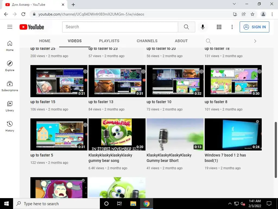The image size is (278, 209).
Task: Open the Windows Start menu
Action: click(x=7, y=204)
